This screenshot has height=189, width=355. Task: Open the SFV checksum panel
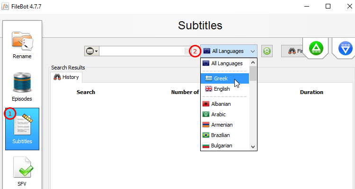point(22,171)
